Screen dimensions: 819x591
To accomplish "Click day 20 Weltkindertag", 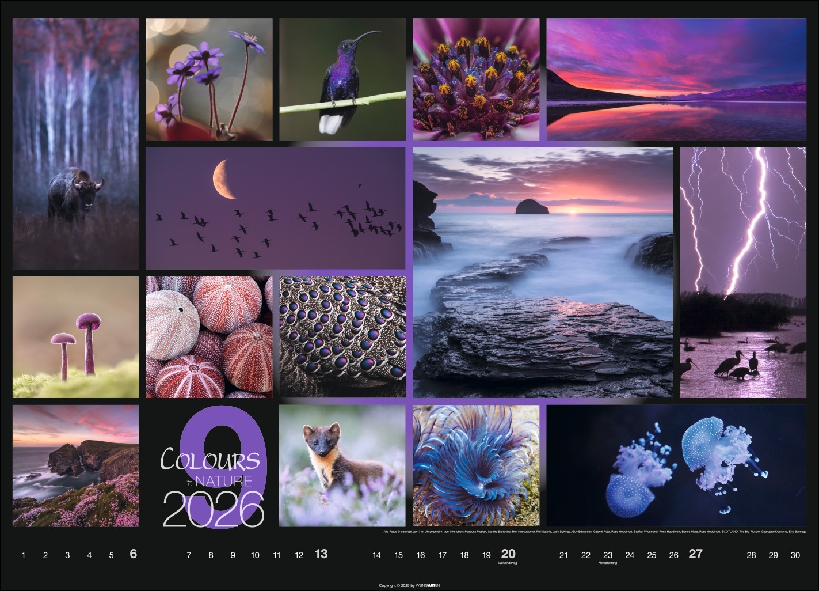I will click(x=508, y=554).
